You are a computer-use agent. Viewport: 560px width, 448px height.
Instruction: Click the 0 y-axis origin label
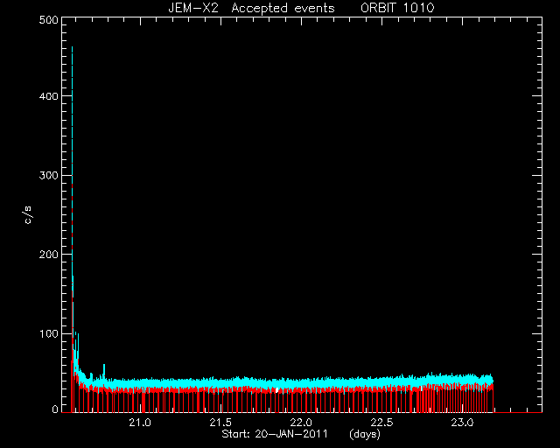click(55, 409)
